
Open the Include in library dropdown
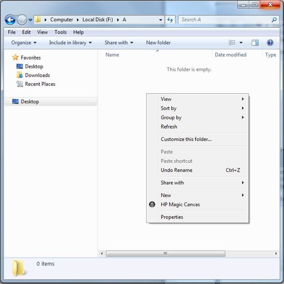click(x=71, y=43)
